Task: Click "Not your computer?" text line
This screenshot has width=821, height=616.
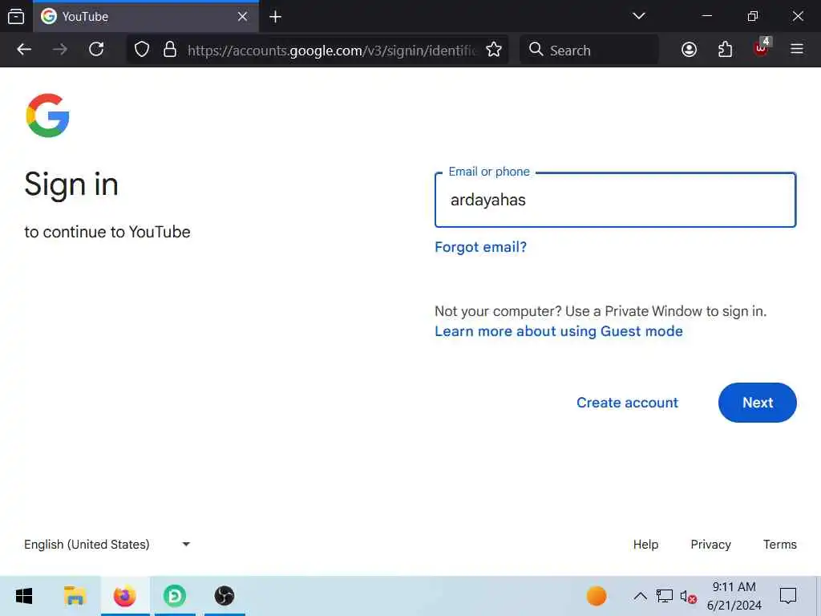Action: pyautogui.click(x=601, y=311)
